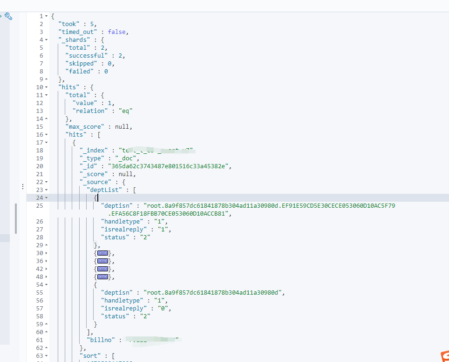
Task: Click line number 15 in the gutter
Action: click(x=39, y=127)
